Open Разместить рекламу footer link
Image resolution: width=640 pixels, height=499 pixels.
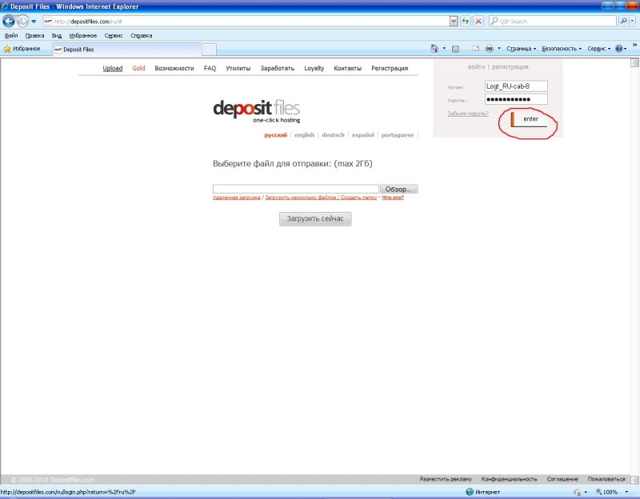tap(446, 479)
